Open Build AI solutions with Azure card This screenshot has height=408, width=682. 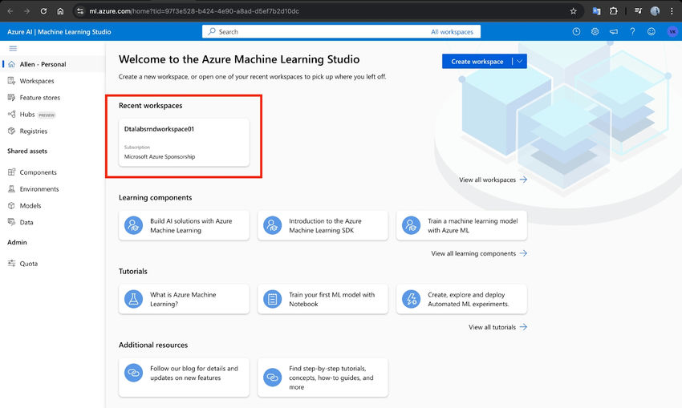click(184, 225)
